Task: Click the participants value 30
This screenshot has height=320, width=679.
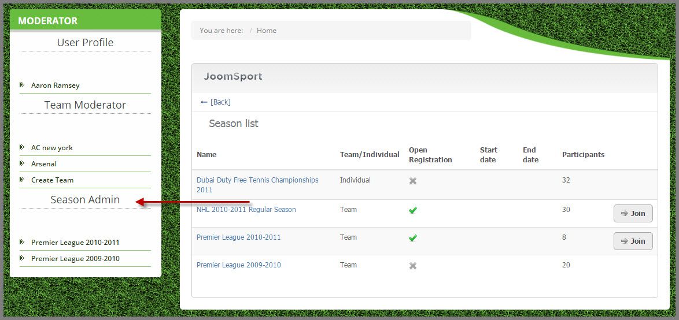Action: pyautogui.click(x=566, y=210)
